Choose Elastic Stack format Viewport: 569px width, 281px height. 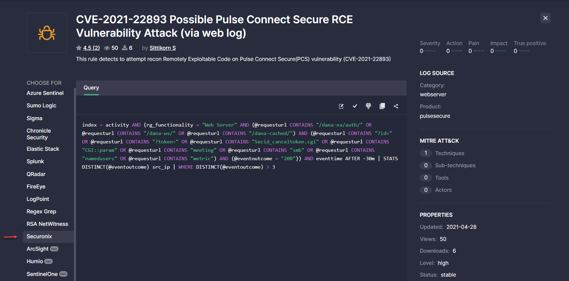click(x=43, y=149)
